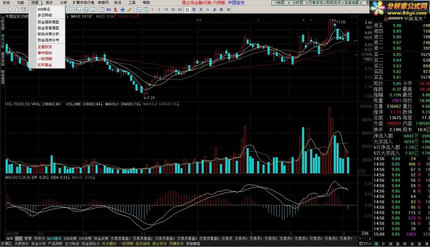
Task: Click the magnifier search chart icon
Action: [93, 10]
